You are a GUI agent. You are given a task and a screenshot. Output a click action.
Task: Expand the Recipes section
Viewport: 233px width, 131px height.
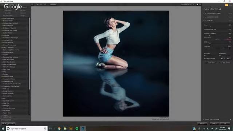click(6, 117)
